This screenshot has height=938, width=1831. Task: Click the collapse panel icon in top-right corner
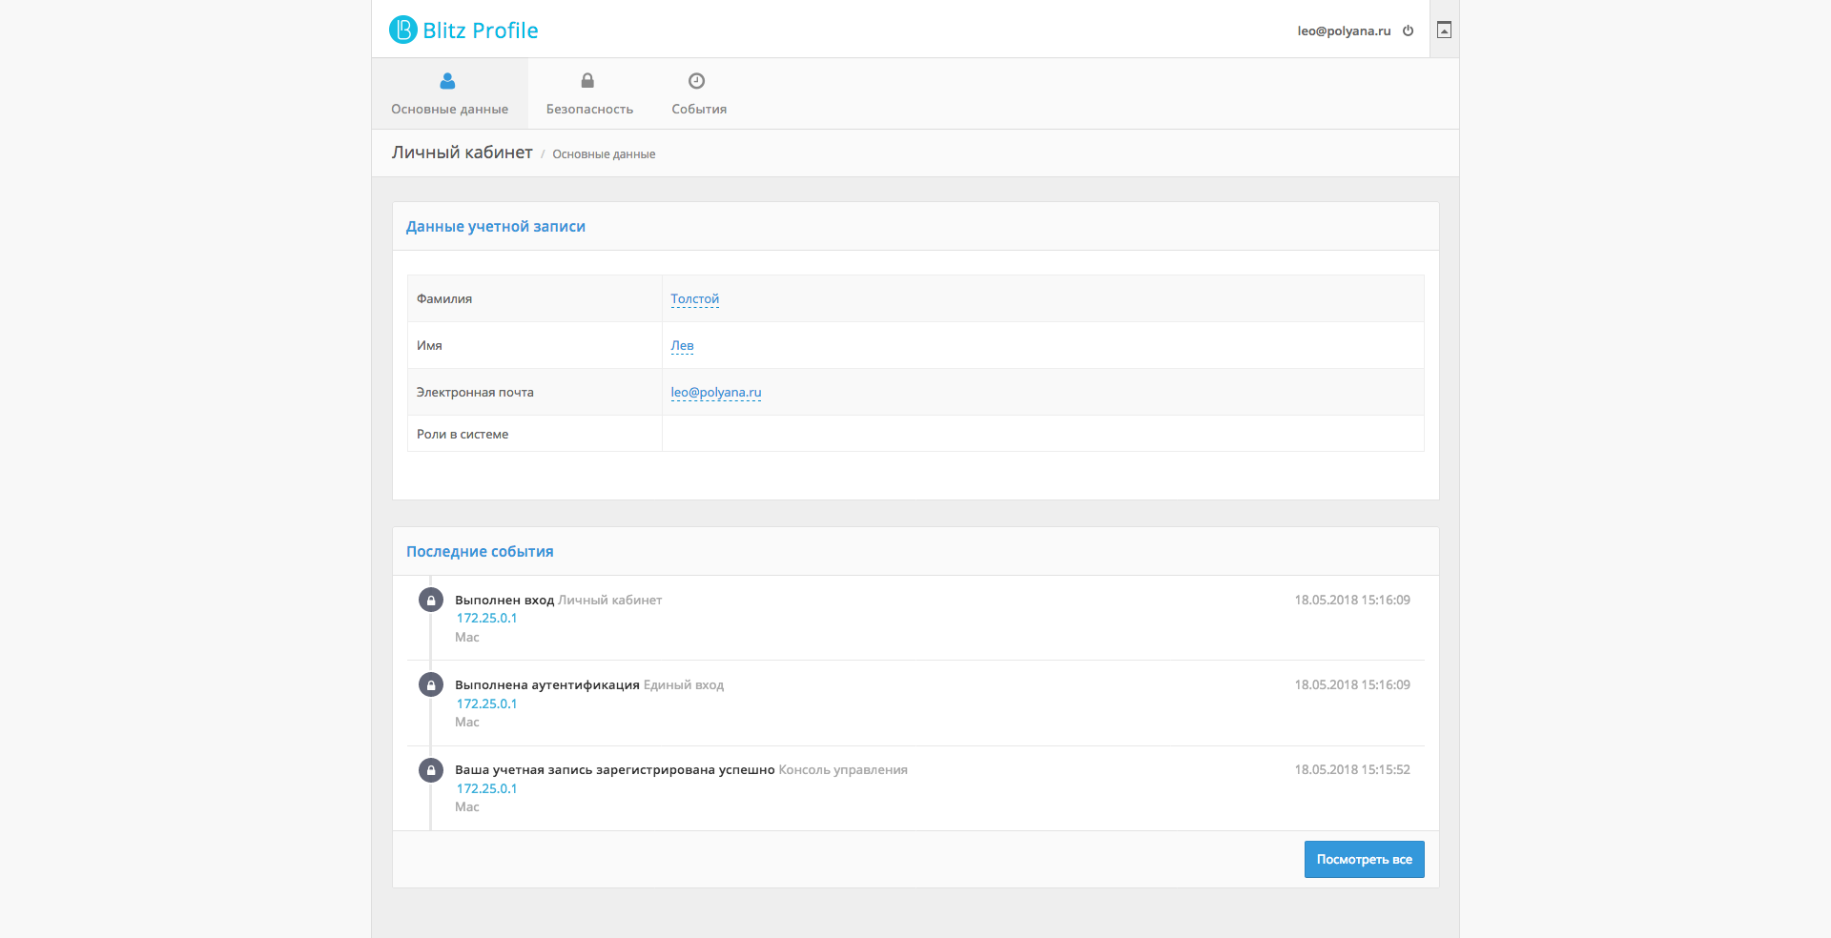[1444, 31]
